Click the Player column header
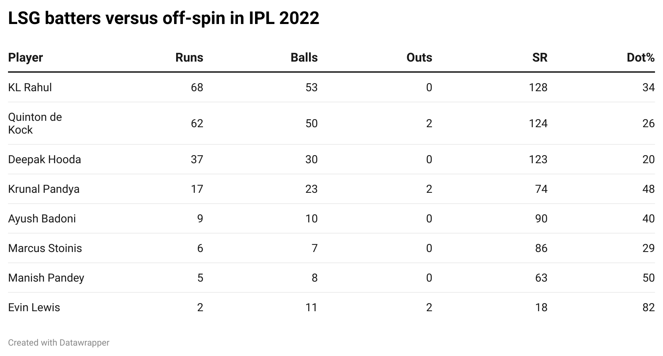663x356 pixels. click(26, 58)
